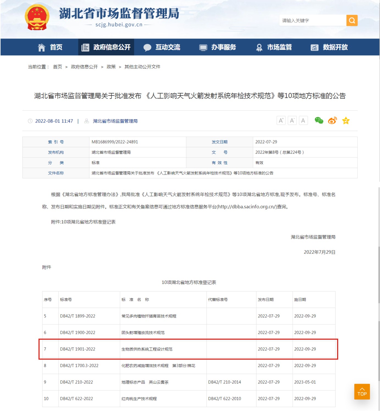The width and height of the screenshot is (380, 411).
Task: Share article via the WeChat icon
Action: pos(318,120)
